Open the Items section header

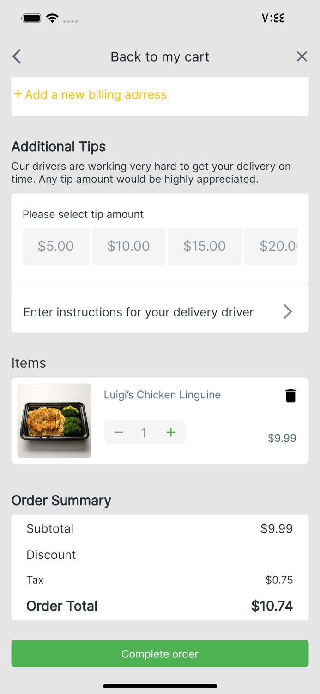(29, 363)
